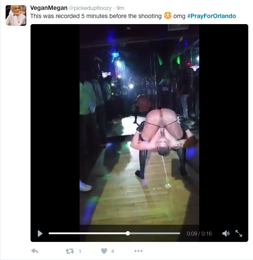Screen dimensions: 253x260
Task: Open the @pickedupfloozy handle link
Action: tap(90, 8)
